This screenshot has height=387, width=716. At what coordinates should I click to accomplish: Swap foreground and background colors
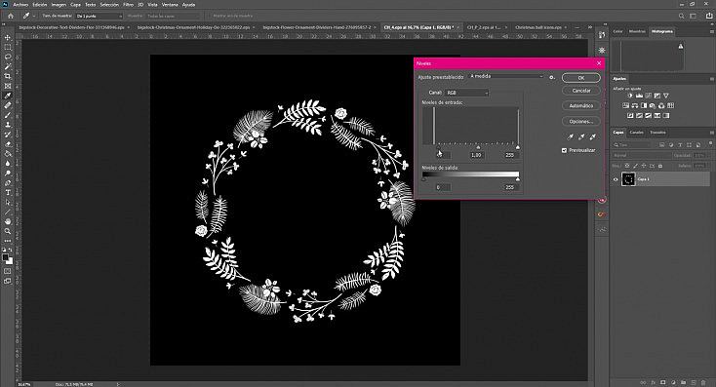pos(11,251)
